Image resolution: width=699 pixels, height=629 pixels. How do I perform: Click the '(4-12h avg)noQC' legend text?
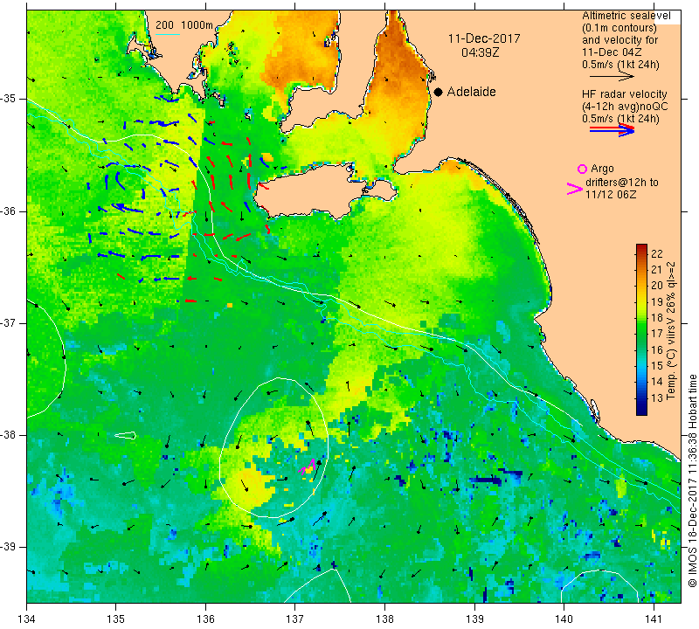coord(625,107)
